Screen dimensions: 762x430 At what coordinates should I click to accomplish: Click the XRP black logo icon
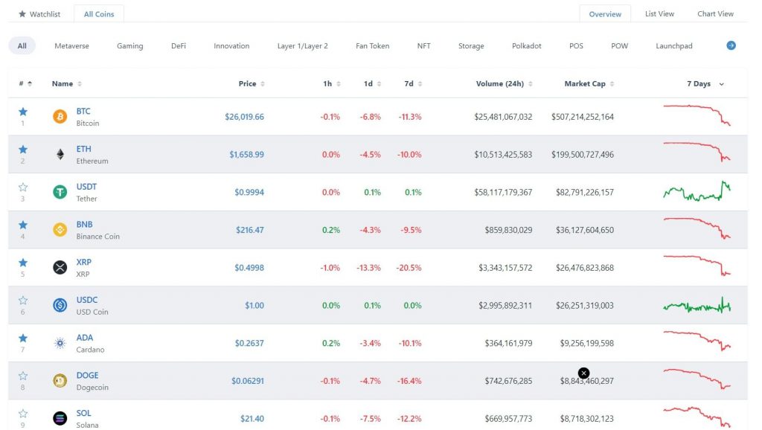pos(60,267)
